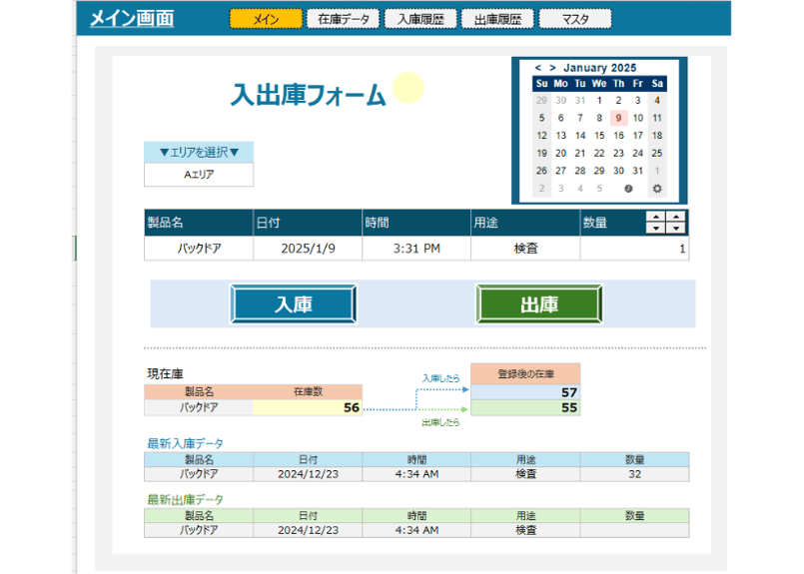Open the calendar settings gear
The width and height of the screenshot is (804, 574).
[657, 189]
